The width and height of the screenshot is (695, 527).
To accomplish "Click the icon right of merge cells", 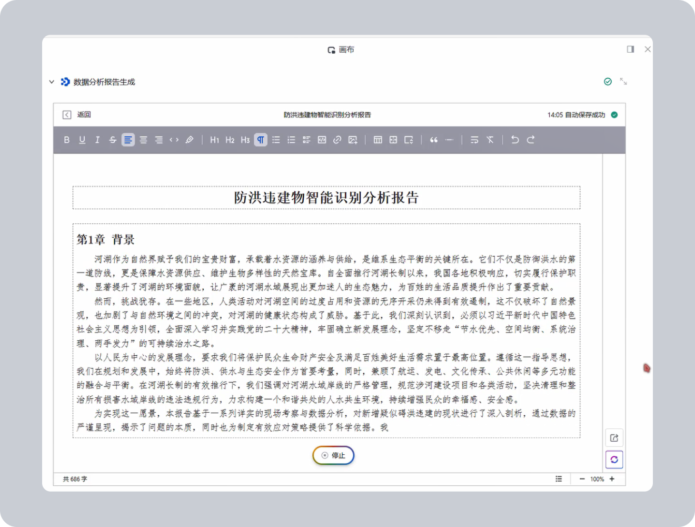I will tap(409, 140).
